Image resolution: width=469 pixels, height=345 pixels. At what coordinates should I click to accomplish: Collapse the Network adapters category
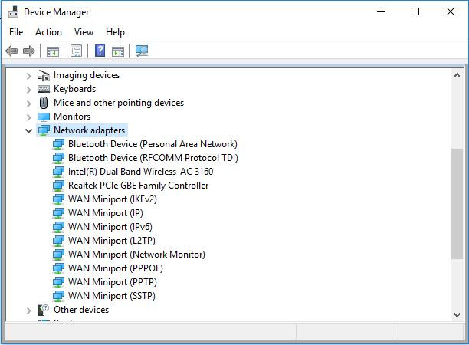[29, 130]
